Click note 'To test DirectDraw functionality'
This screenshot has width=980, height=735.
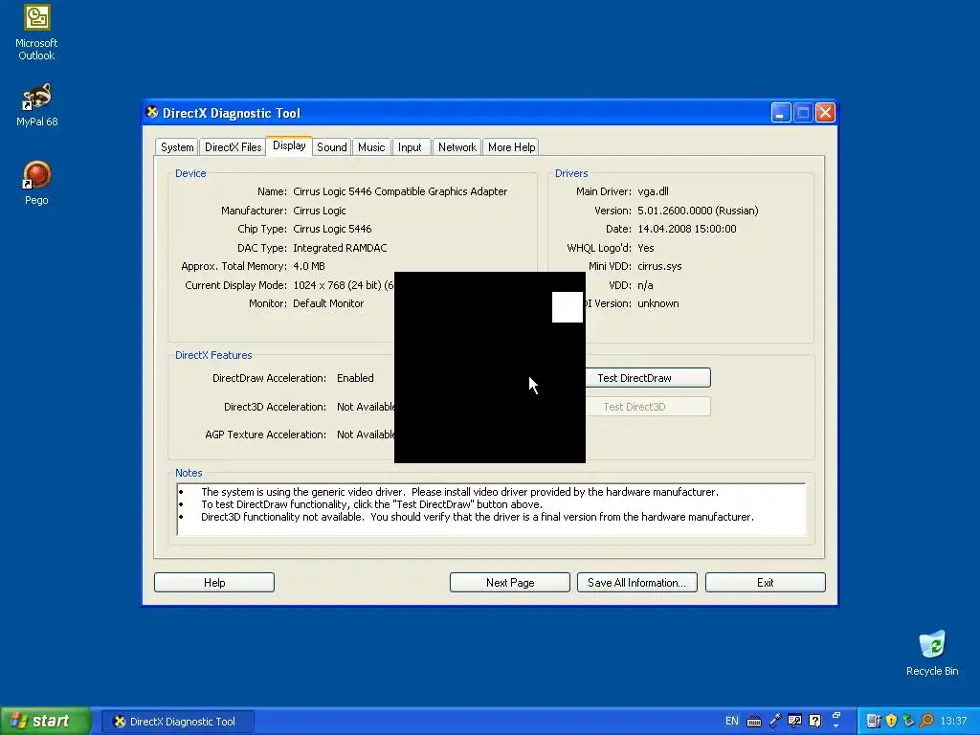click(371, 504)
